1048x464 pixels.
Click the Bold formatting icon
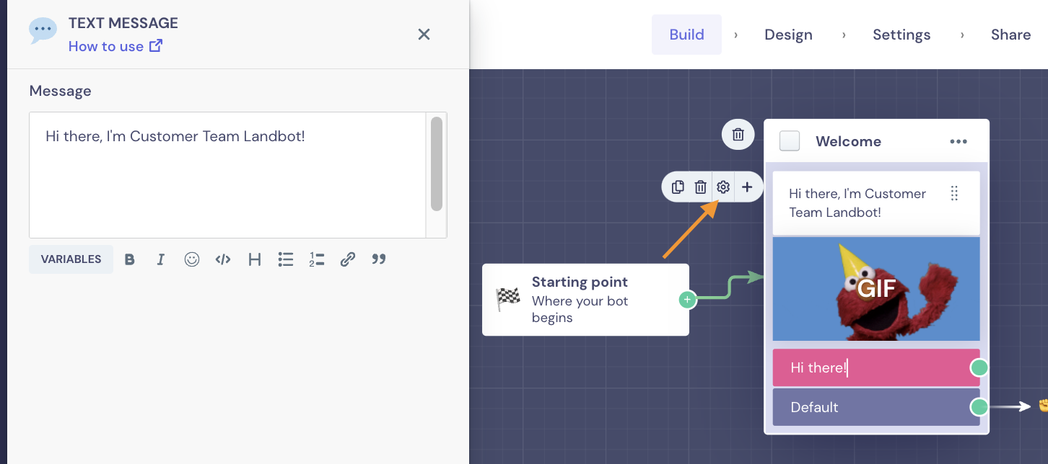click(130, 259)
